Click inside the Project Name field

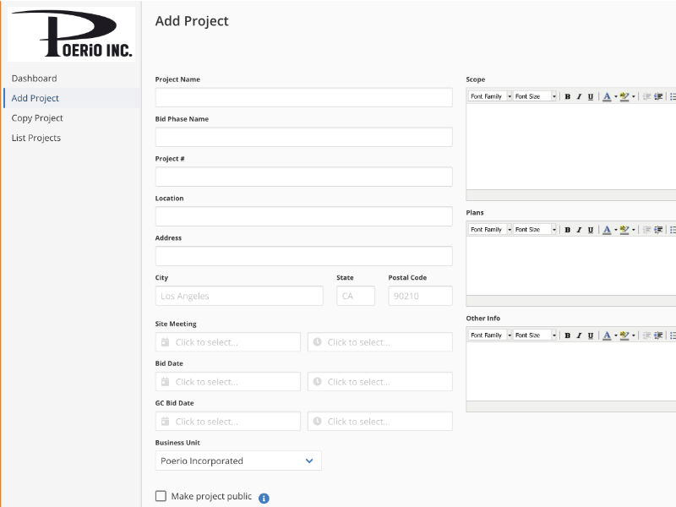(x=303, y=96)
